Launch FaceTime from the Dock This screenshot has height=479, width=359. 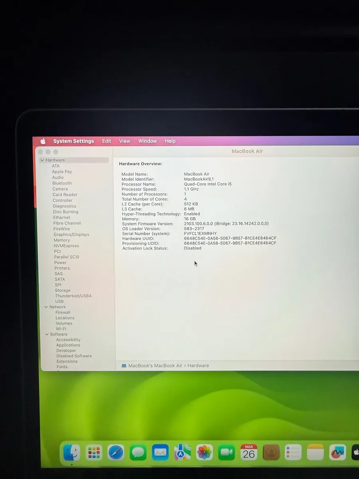(227, 452)
